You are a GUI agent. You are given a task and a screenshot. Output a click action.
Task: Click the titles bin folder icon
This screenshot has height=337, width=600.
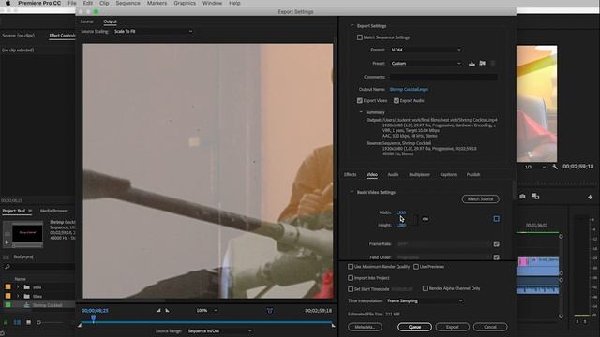click(x=27, y=296)
